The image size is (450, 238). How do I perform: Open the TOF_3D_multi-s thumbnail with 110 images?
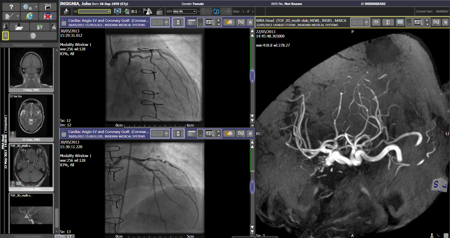pos(31,166)
